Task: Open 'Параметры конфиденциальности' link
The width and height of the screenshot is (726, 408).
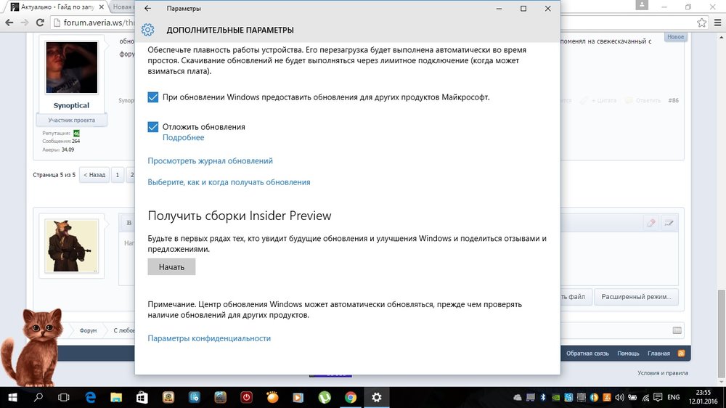Action: pyautogui.click(x=209, y=338)
